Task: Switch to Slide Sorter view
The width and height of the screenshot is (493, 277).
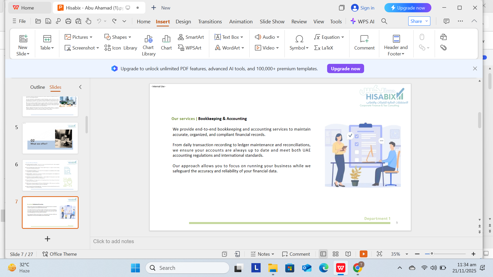Action: [336, 254]
